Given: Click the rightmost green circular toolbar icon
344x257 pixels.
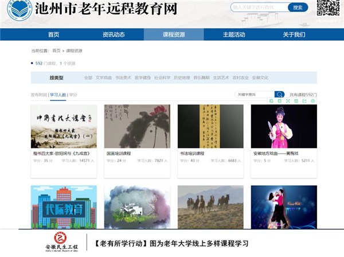Looking at the screenshot, I should (313, 102).
